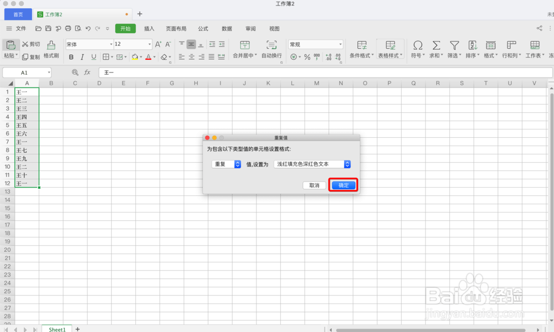This screenshot has width=554, height=332.
Task: Select the 格式刷 (Format Painter) tool
Action: pos(50,50)
